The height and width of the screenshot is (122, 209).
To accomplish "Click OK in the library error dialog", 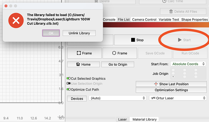I will click(x=51, y=33).
